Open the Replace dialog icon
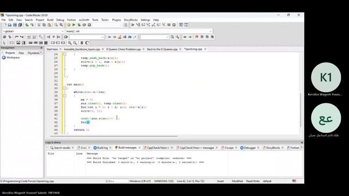 click(61, 25)
